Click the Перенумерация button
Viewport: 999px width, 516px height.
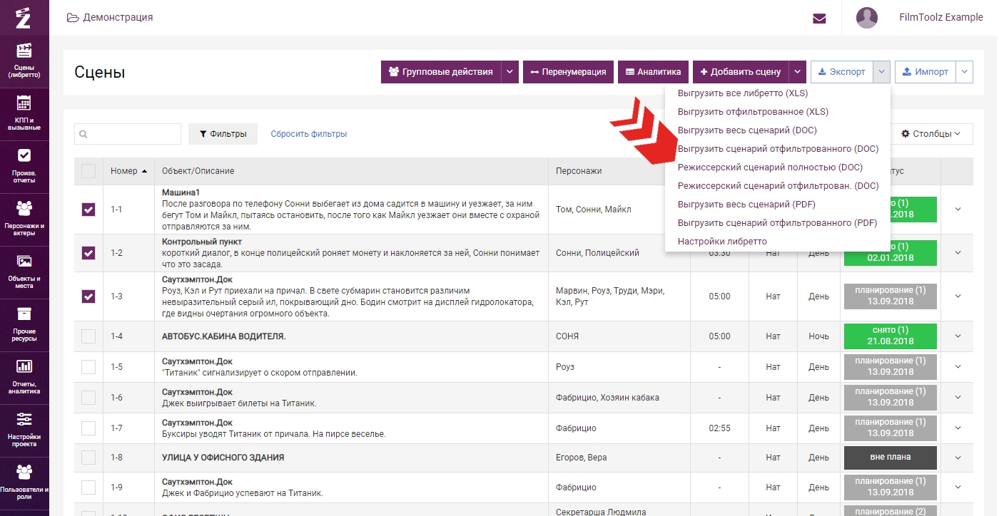pos(568,72)
